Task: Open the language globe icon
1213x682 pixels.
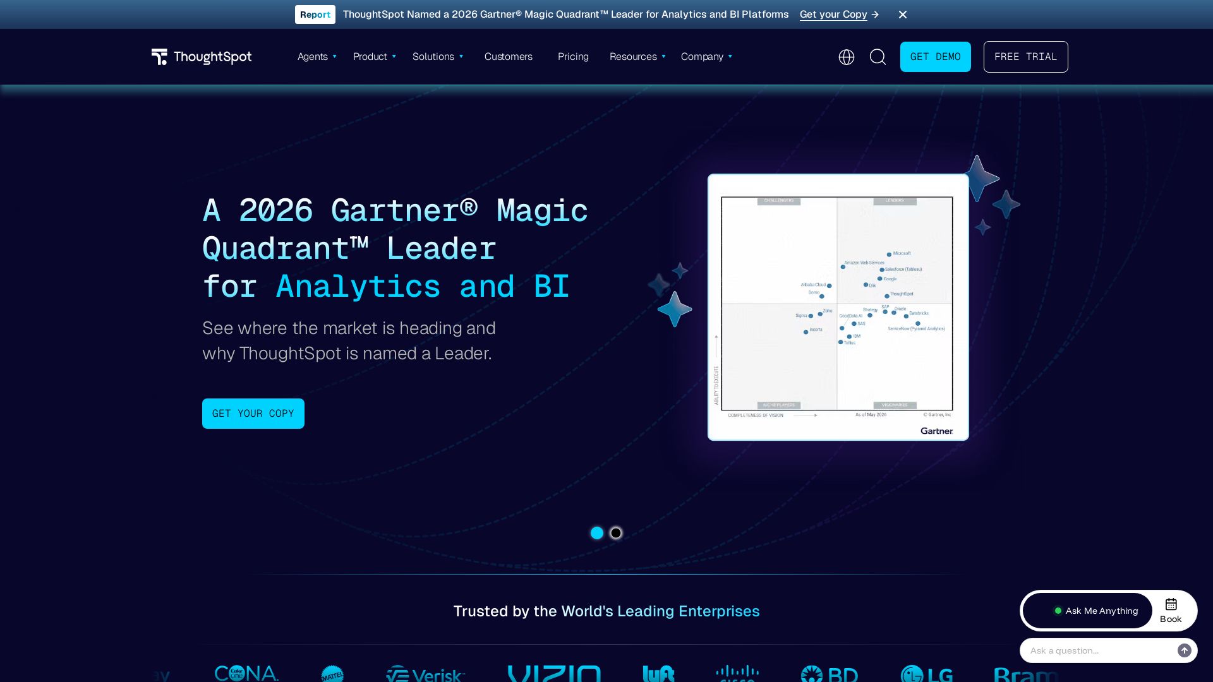Action: [x=846, y=57]
